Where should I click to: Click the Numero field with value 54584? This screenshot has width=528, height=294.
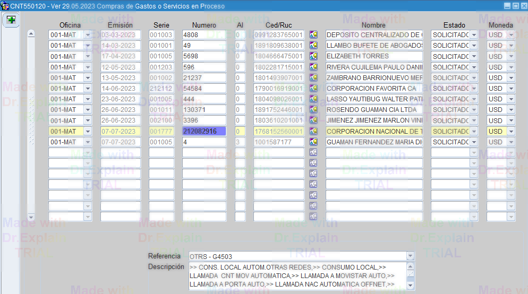point(204,88)
